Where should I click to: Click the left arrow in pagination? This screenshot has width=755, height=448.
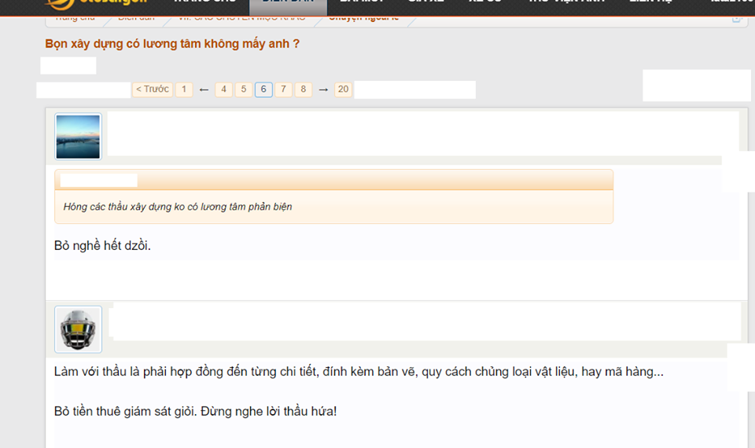point(204,90)
